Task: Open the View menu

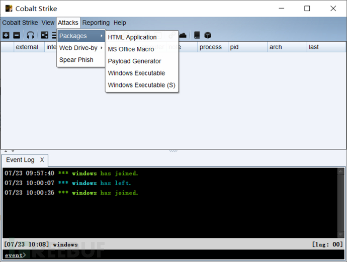Action: (48, 23)
